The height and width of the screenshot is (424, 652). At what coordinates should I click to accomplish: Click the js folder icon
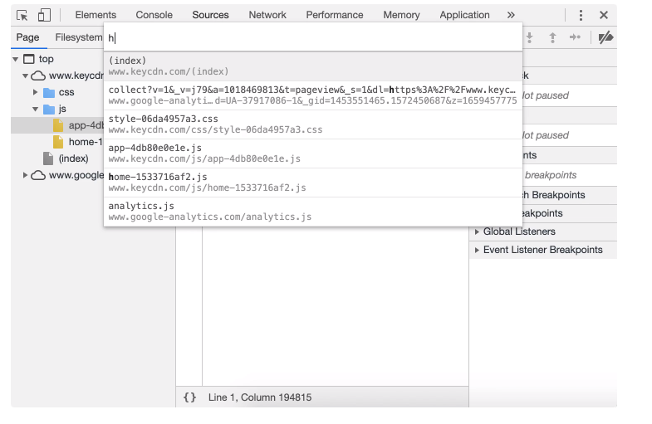point(49,110)
